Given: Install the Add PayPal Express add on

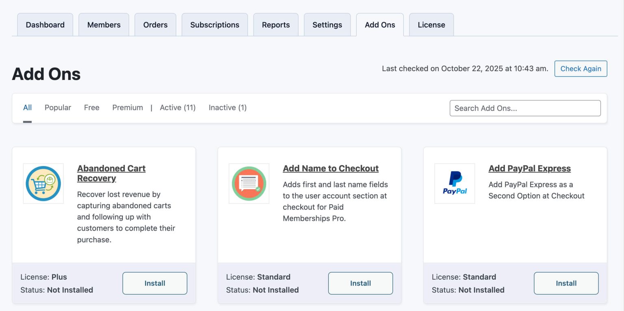Looking at the screenshot, I should [566, 283].
